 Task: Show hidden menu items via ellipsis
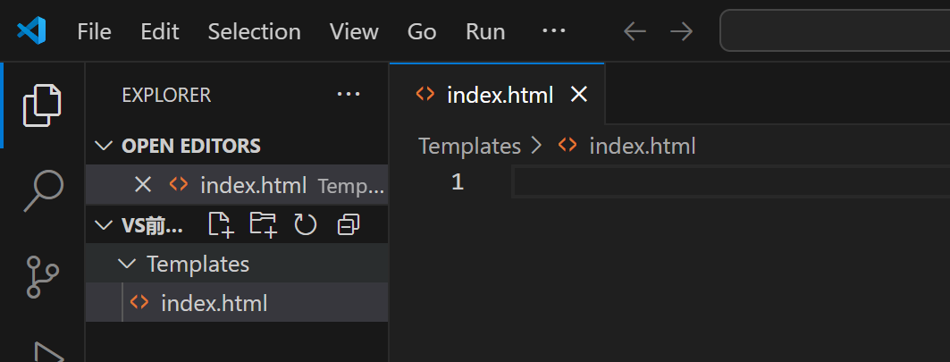[x=553, y=30]
